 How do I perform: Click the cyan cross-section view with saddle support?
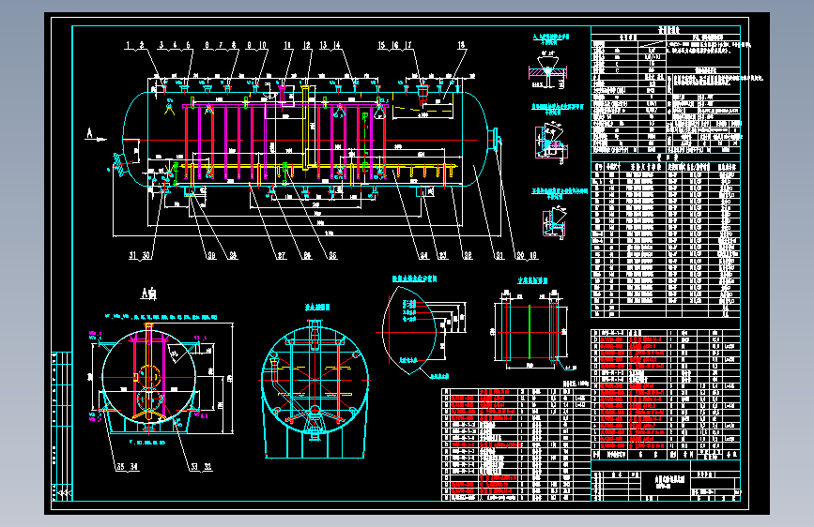tap(315, 389)
